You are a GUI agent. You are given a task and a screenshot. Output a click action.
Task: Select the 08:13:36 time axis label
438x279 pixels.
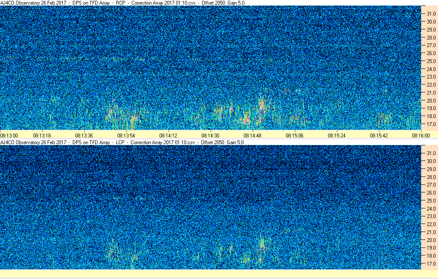click(84, 136)
